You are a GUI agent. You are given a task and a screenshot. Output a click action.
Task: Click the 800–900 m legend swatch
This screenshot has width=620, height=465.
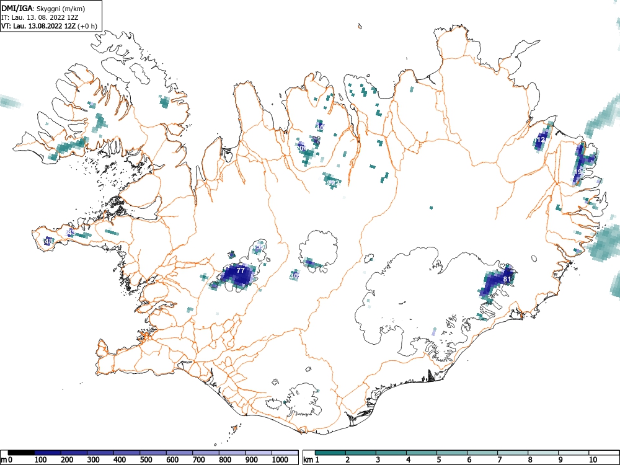click(232, 453)
